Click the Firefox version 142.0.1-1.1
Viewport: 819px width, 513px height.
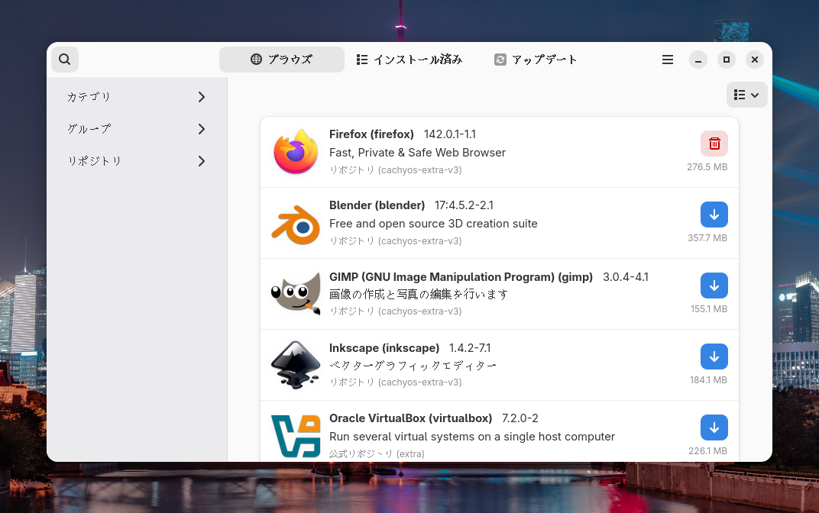tap(450, 134)
